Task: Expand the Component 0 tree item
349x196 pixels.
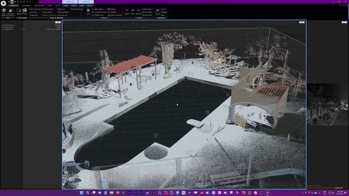Action: click(x=2, y=29)
